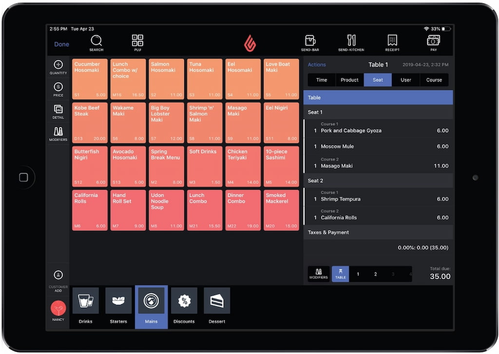
Task: Open the Dessert category
Action: (x=217, y=306)
